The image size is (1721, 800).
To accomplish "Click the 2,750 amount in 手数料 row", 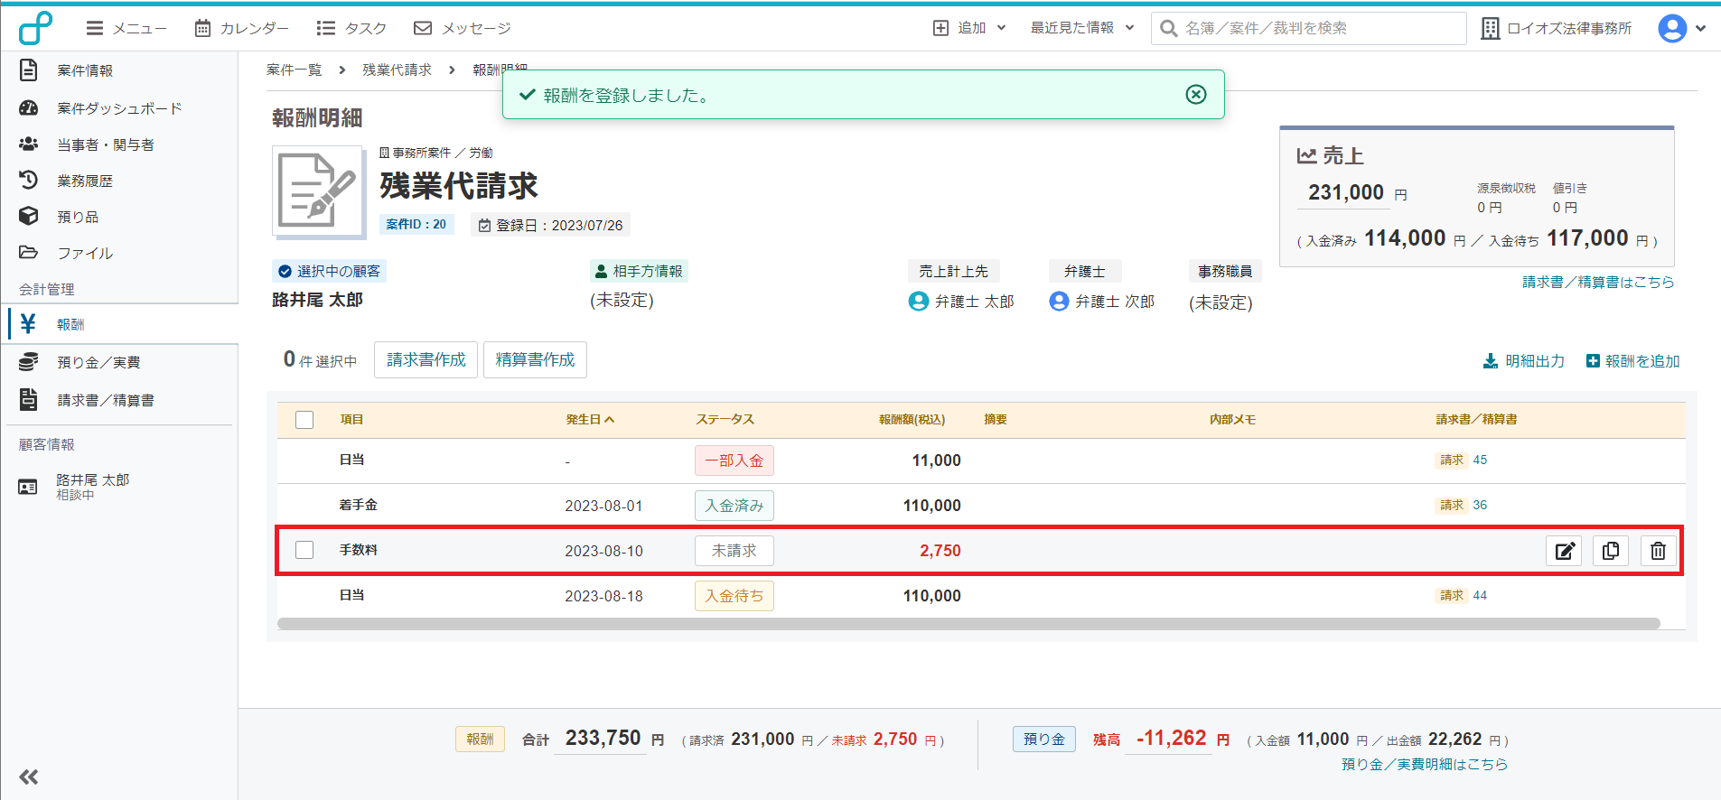I will 940,551.
